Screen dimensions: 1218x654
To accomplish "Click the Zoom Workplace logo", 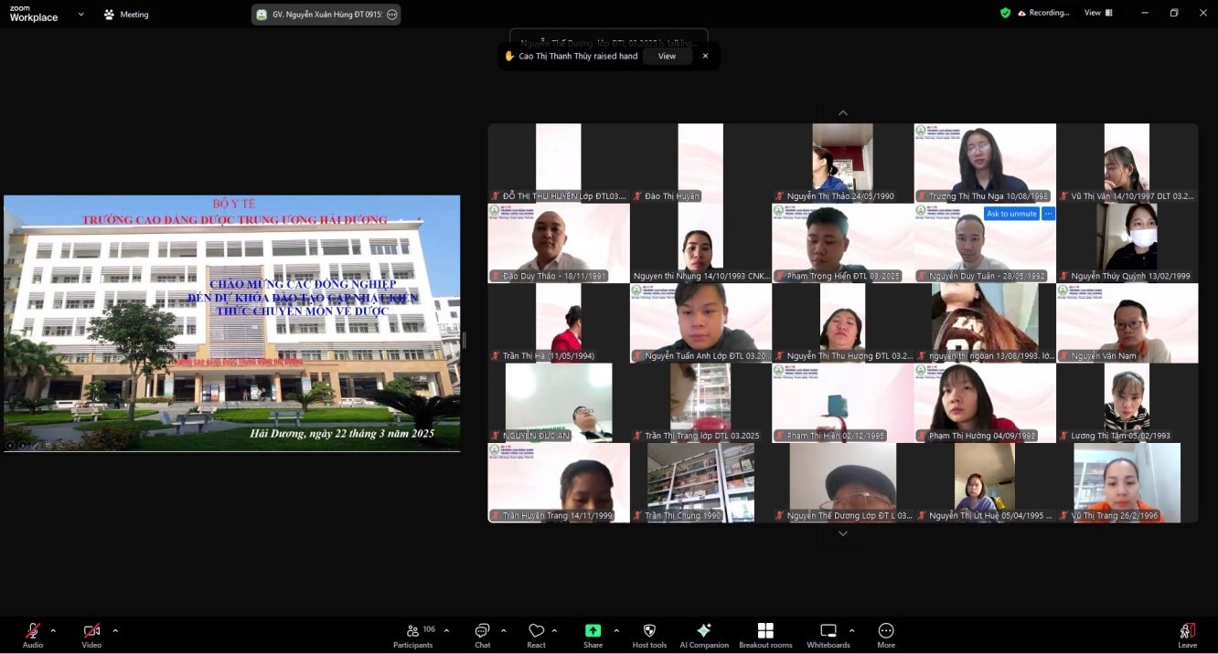I will click(34, 14).
